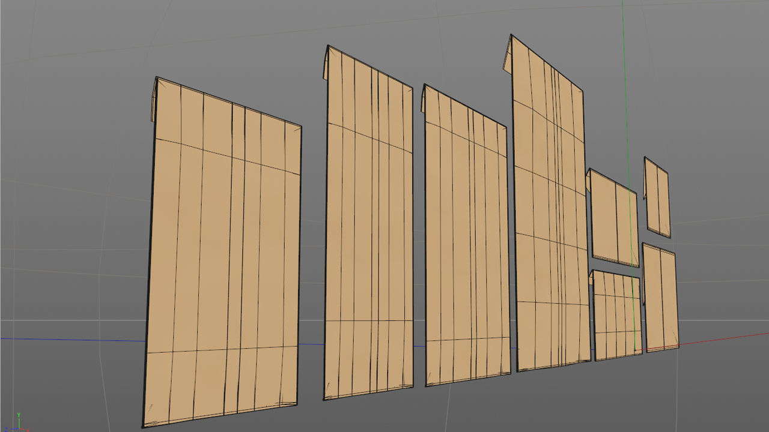Select the rightmost lower rectangular panel

660,298
